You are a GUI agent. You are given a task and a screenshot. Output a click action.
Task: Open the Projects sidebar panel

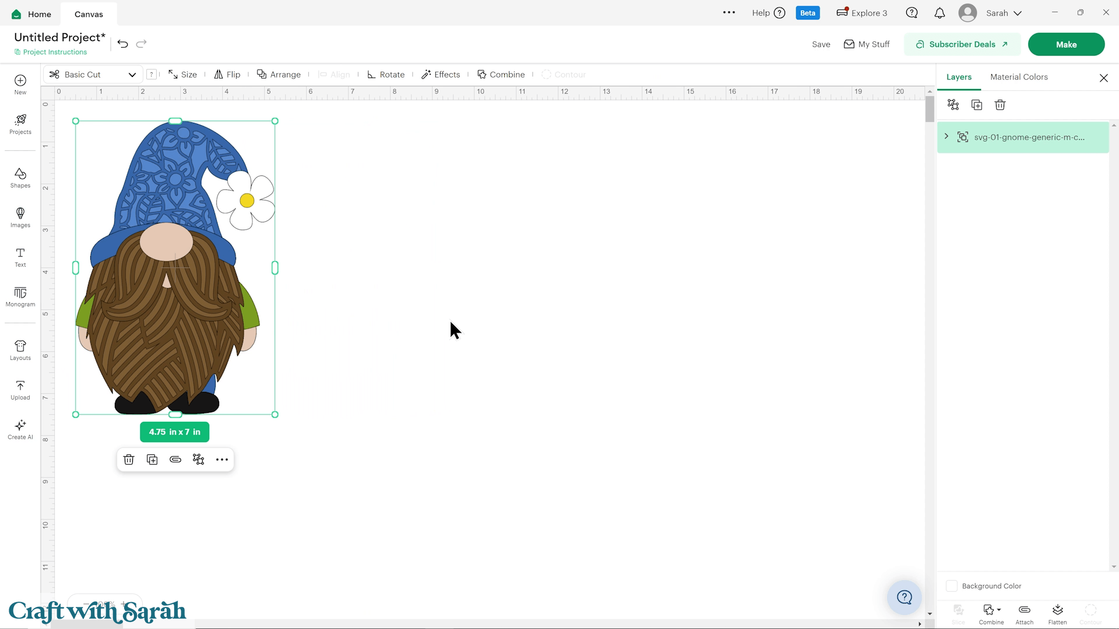(20, 124)
